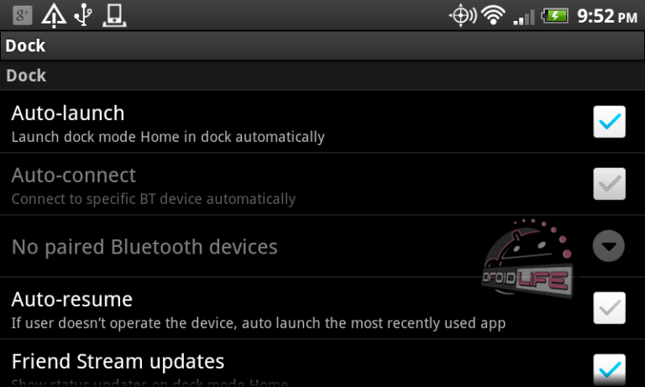Image resolution: width=645 pixels, height=387 pixels.
Task: Select the Auto-resume setting row
Action: click(x=322, y=308)
